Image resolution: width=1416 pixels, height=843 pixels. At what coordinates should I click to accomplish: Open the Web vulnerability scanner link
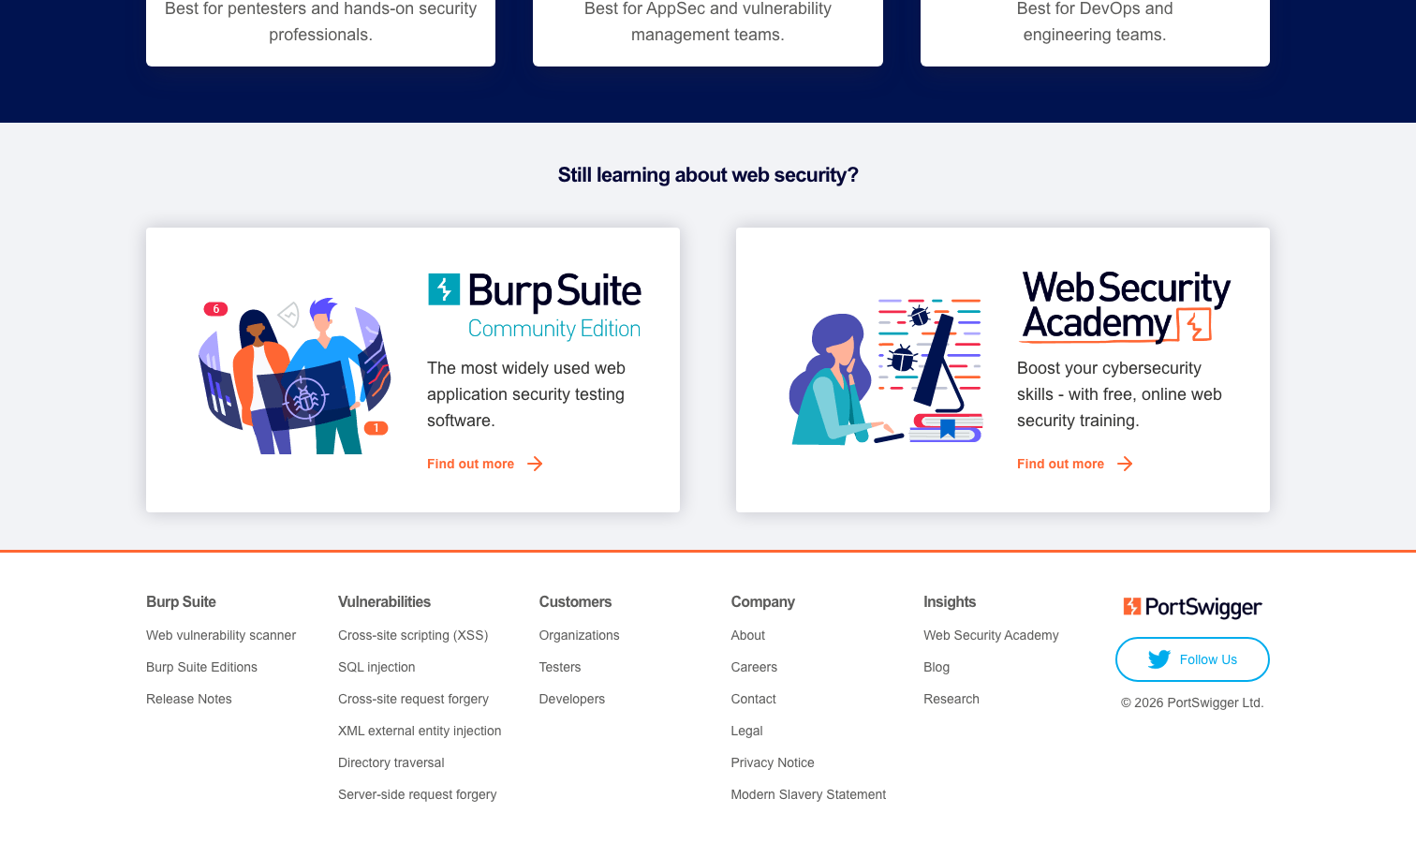click(221, 635)
